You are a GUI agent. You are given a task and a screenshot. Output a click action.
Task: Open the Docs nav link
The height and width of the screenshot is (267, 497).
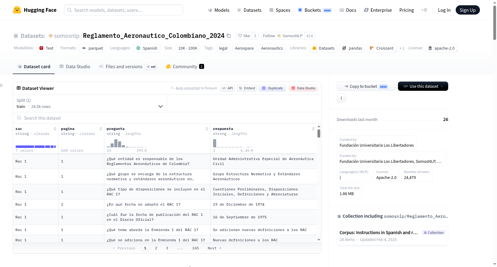348,10
